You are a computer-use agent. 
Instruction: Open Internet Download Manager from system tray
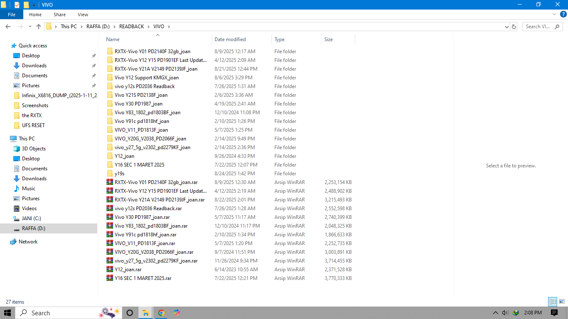[516, 312]
